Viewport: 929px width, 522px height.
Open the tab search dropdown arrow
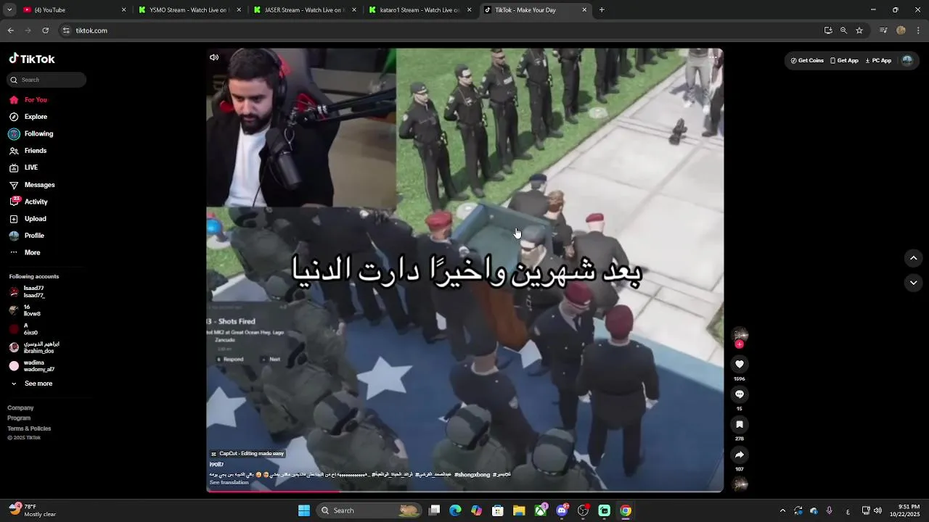tap(9, 10)
